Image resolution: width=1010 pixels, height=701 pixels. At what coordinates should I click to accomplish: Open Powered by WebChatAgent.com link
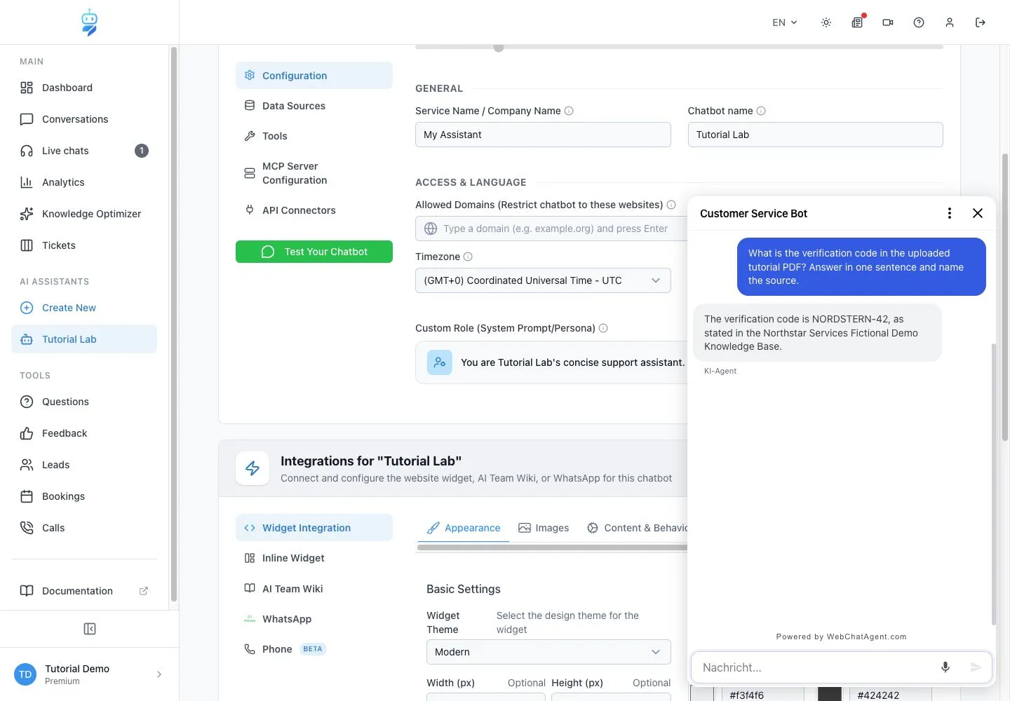(x=841, y=637)
